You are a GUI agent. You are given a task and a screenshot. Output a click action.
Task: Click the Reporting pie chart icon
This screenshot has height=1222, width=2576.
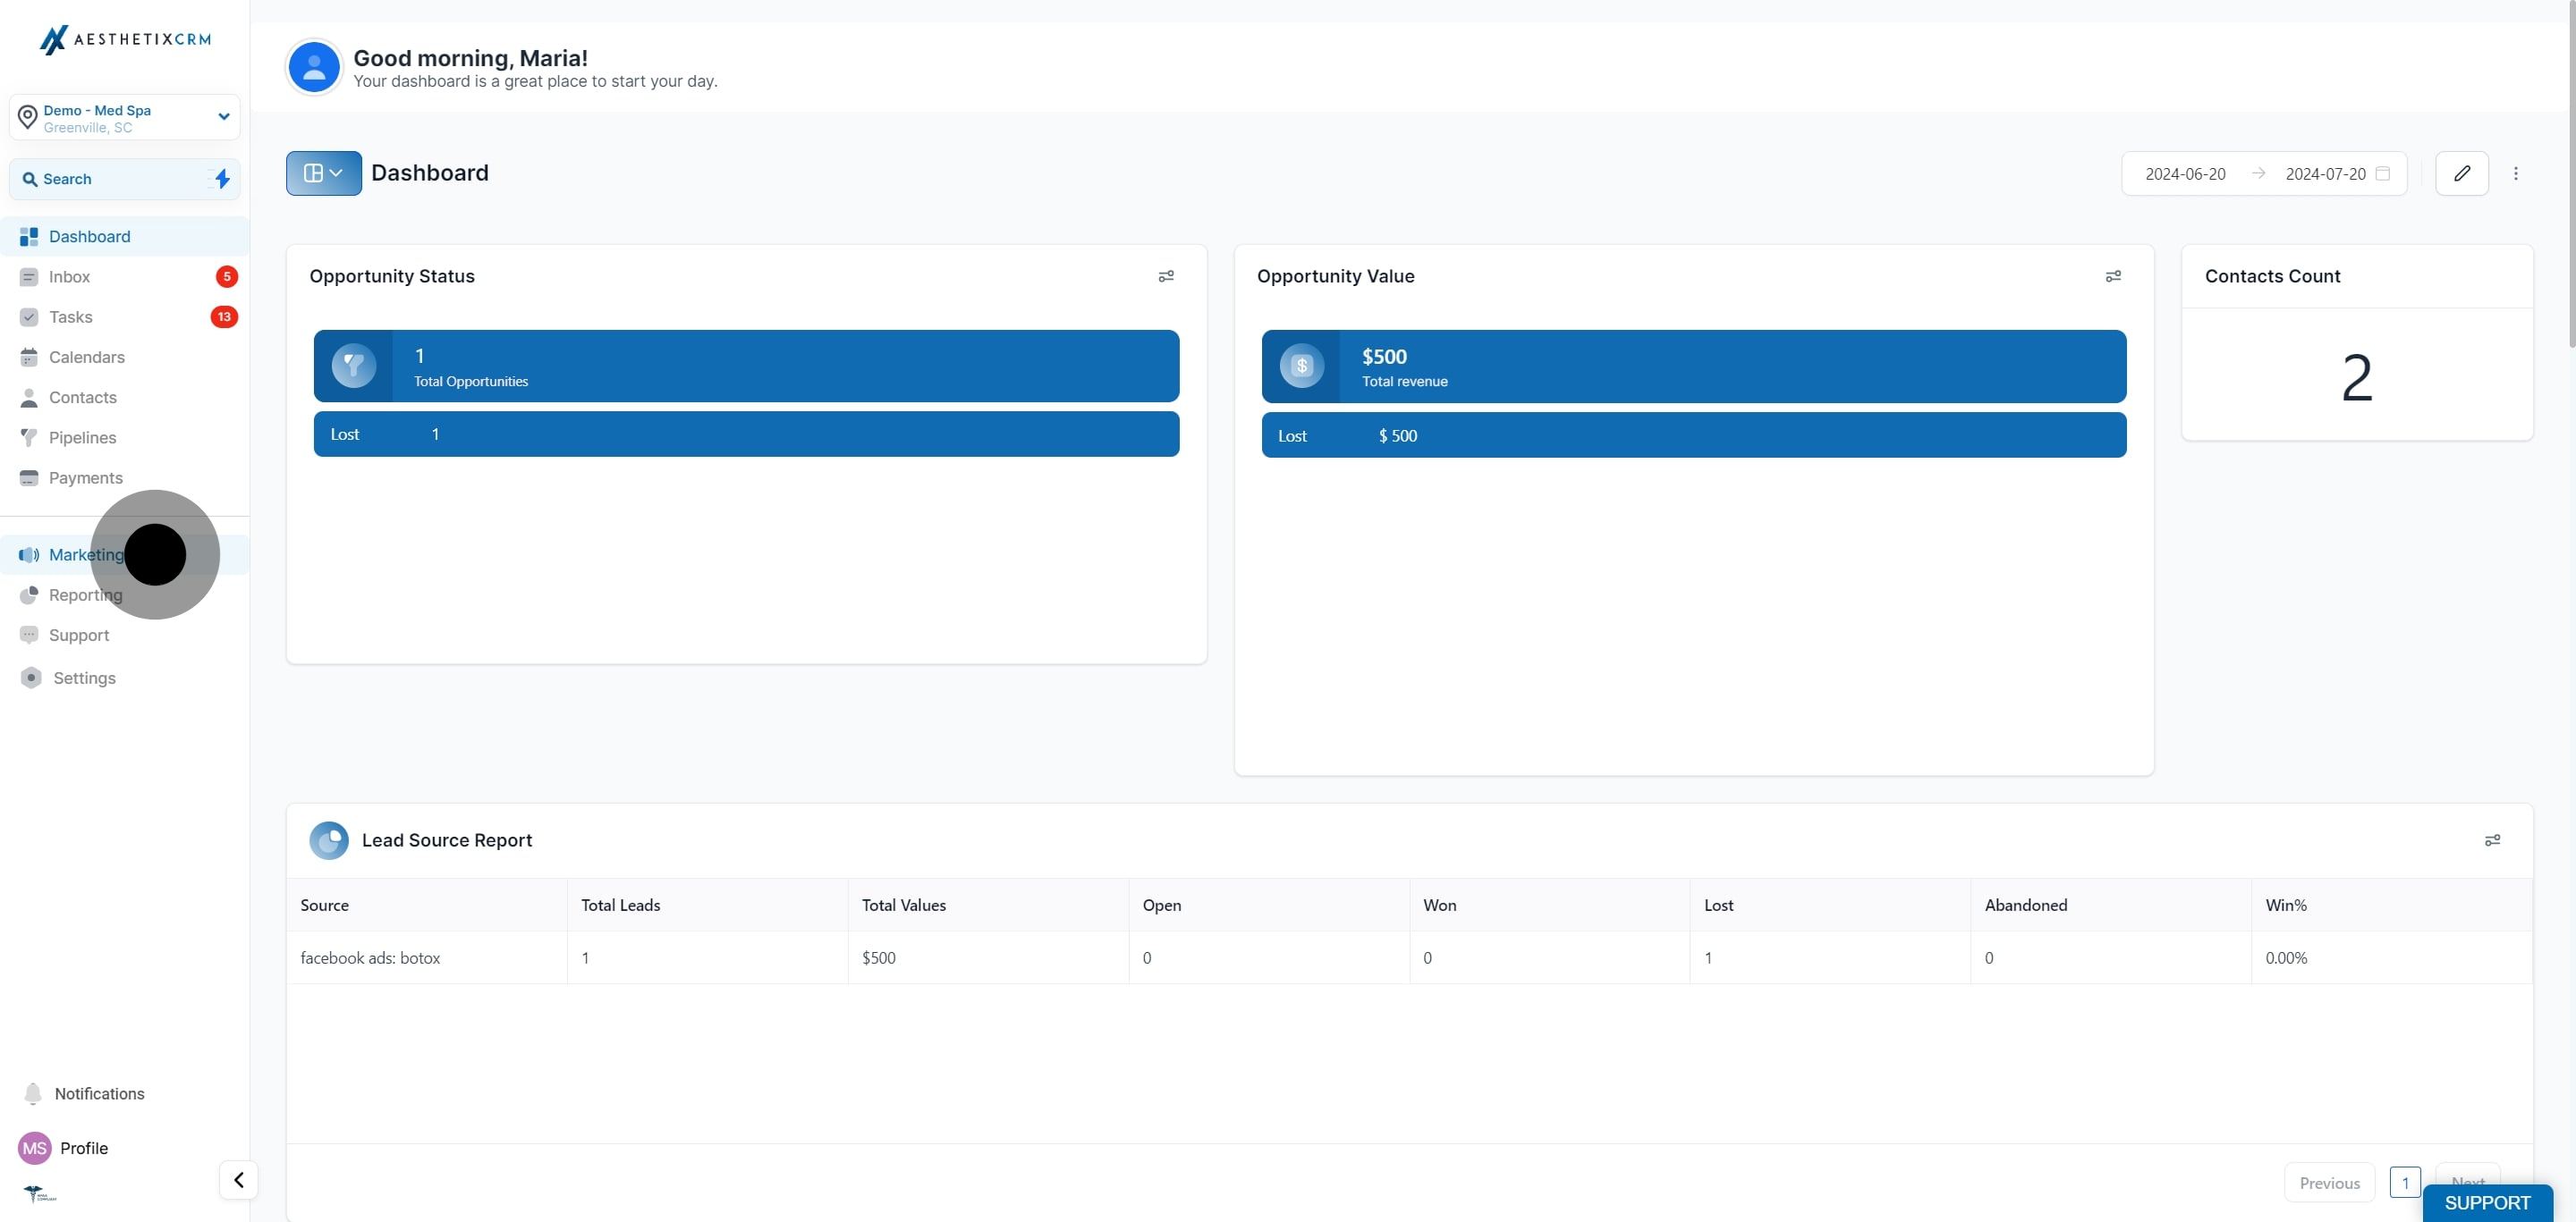tap(29, 594)
